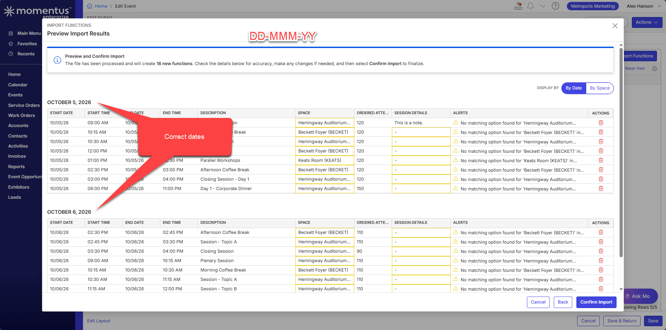
Task: Open Exhibitors in sidebar
Action: (19, 187)
